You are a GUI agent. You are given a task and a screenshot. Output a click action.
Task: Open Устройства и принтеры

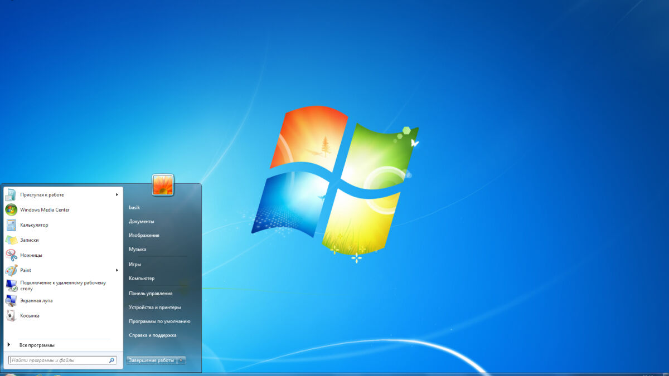pyautogui.click(x=155, y=307)
